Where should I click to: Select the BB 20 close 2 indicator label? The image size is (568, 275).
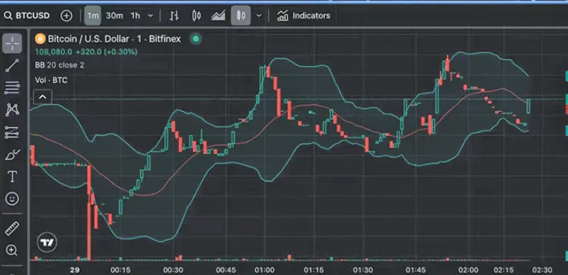tap(59, 65)
